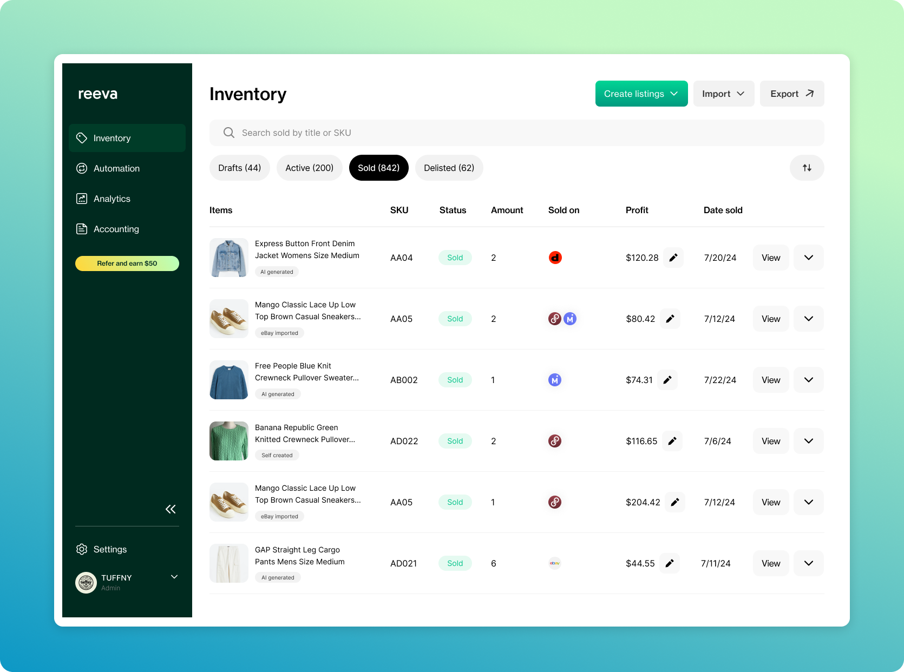Click the Depop marketplace icon on AA04
Image resolution: width=904 pixels, height=672 pixels.
pyautogui.click(x=555, y=258)
